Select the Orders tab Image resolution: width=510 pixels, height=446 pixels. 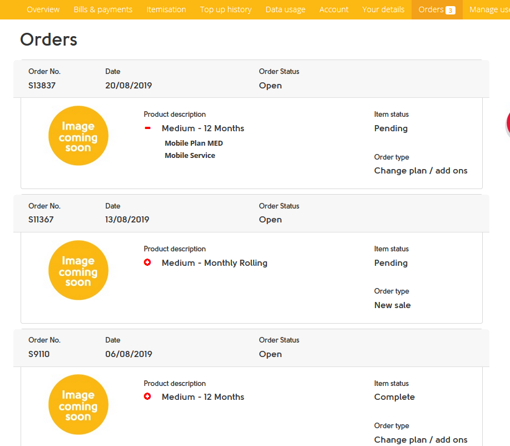437,9
